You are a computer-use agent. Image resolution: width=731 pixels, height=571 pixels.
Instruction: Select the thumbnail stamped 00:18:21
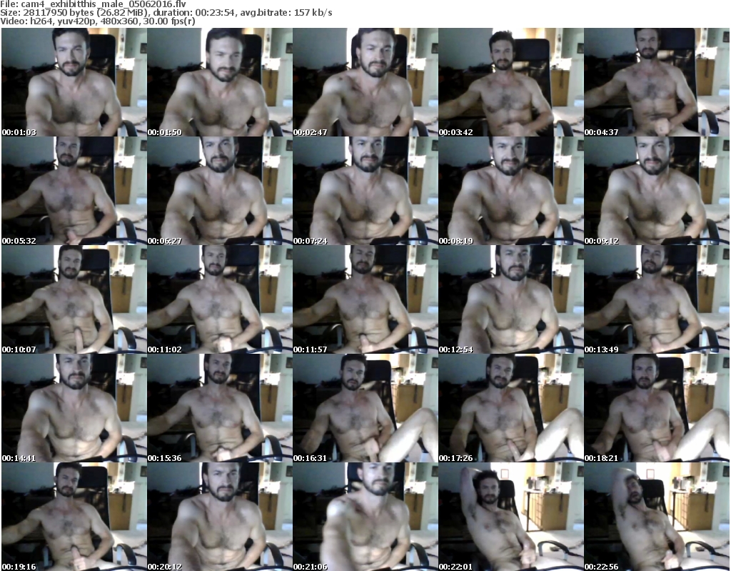click(x=656, y=408)
